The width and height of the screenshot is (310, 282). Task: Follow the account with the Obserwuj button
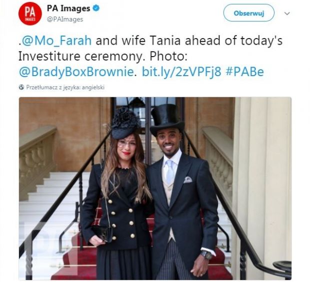tap(249, 13)
